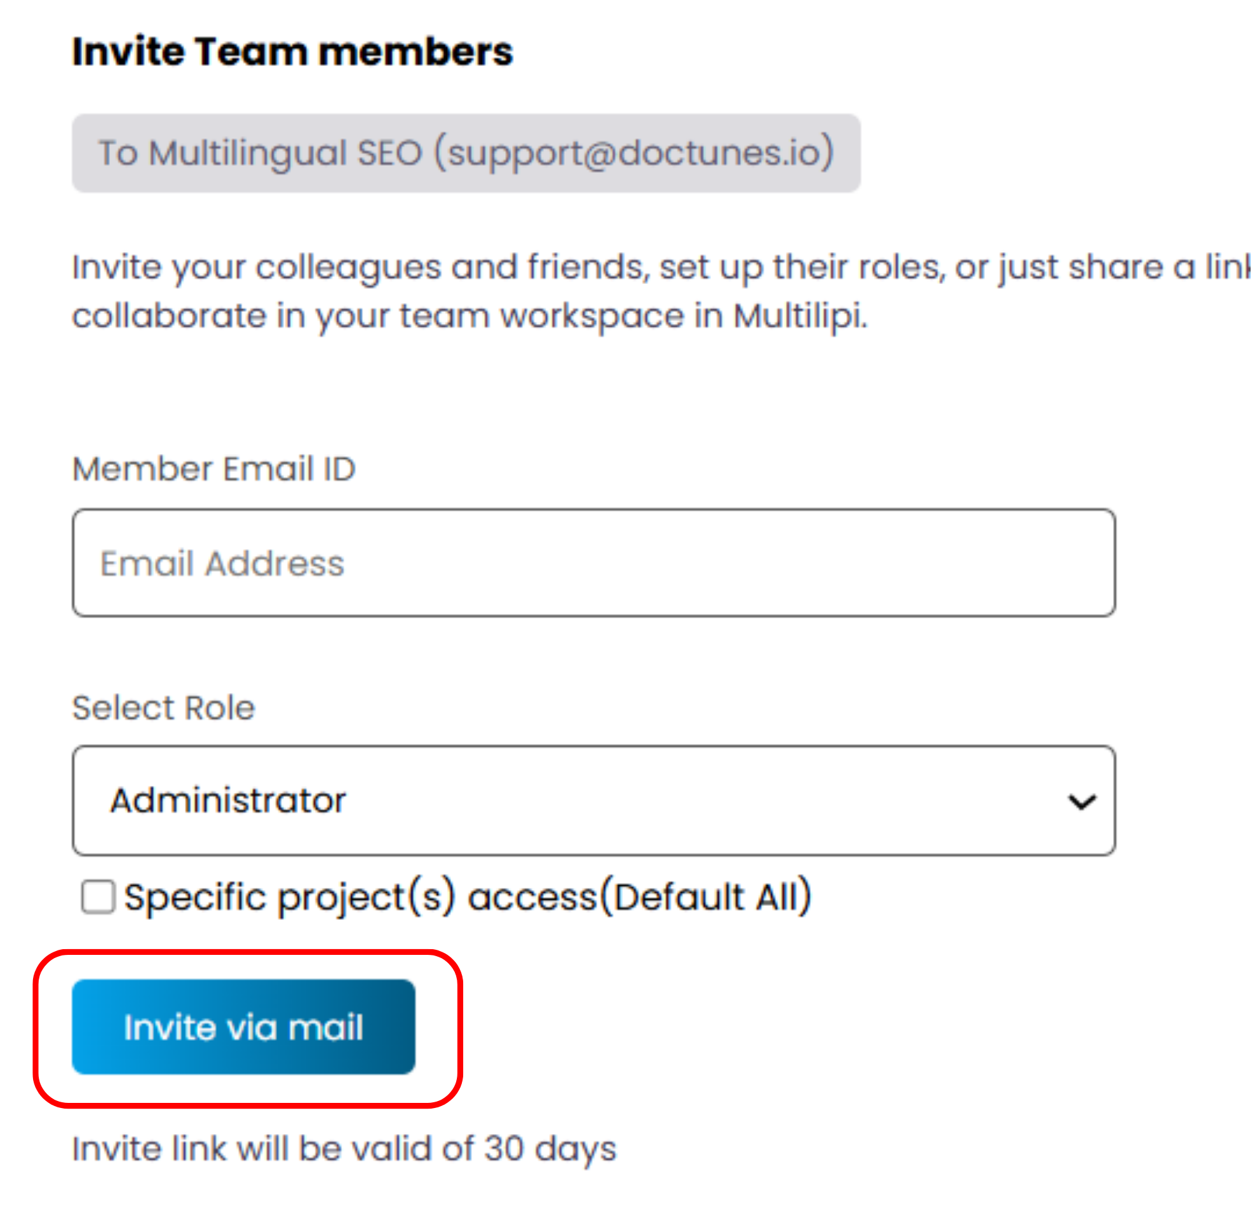
Task: Open the Select Role dropdown
Action: [x=593, y=800]
